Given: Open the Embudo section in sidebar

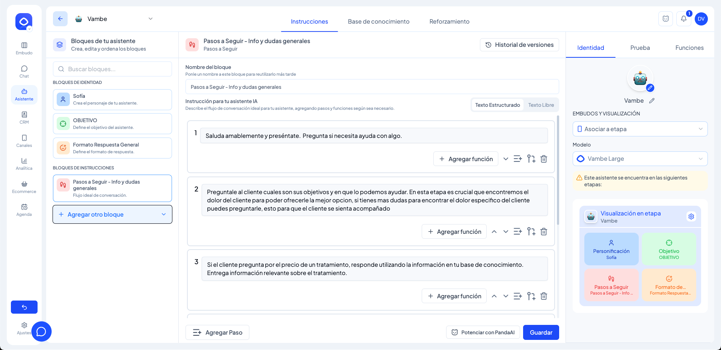Looking at the screenshot, I should coord(24,48).
